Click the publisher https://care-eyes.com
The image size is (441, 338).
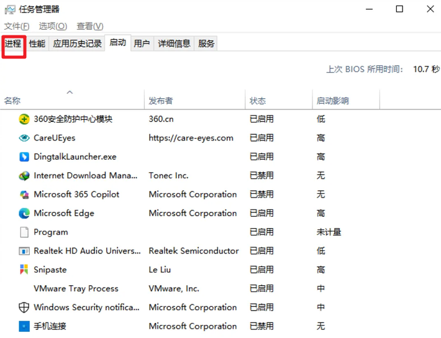click(x=191, y=138)
